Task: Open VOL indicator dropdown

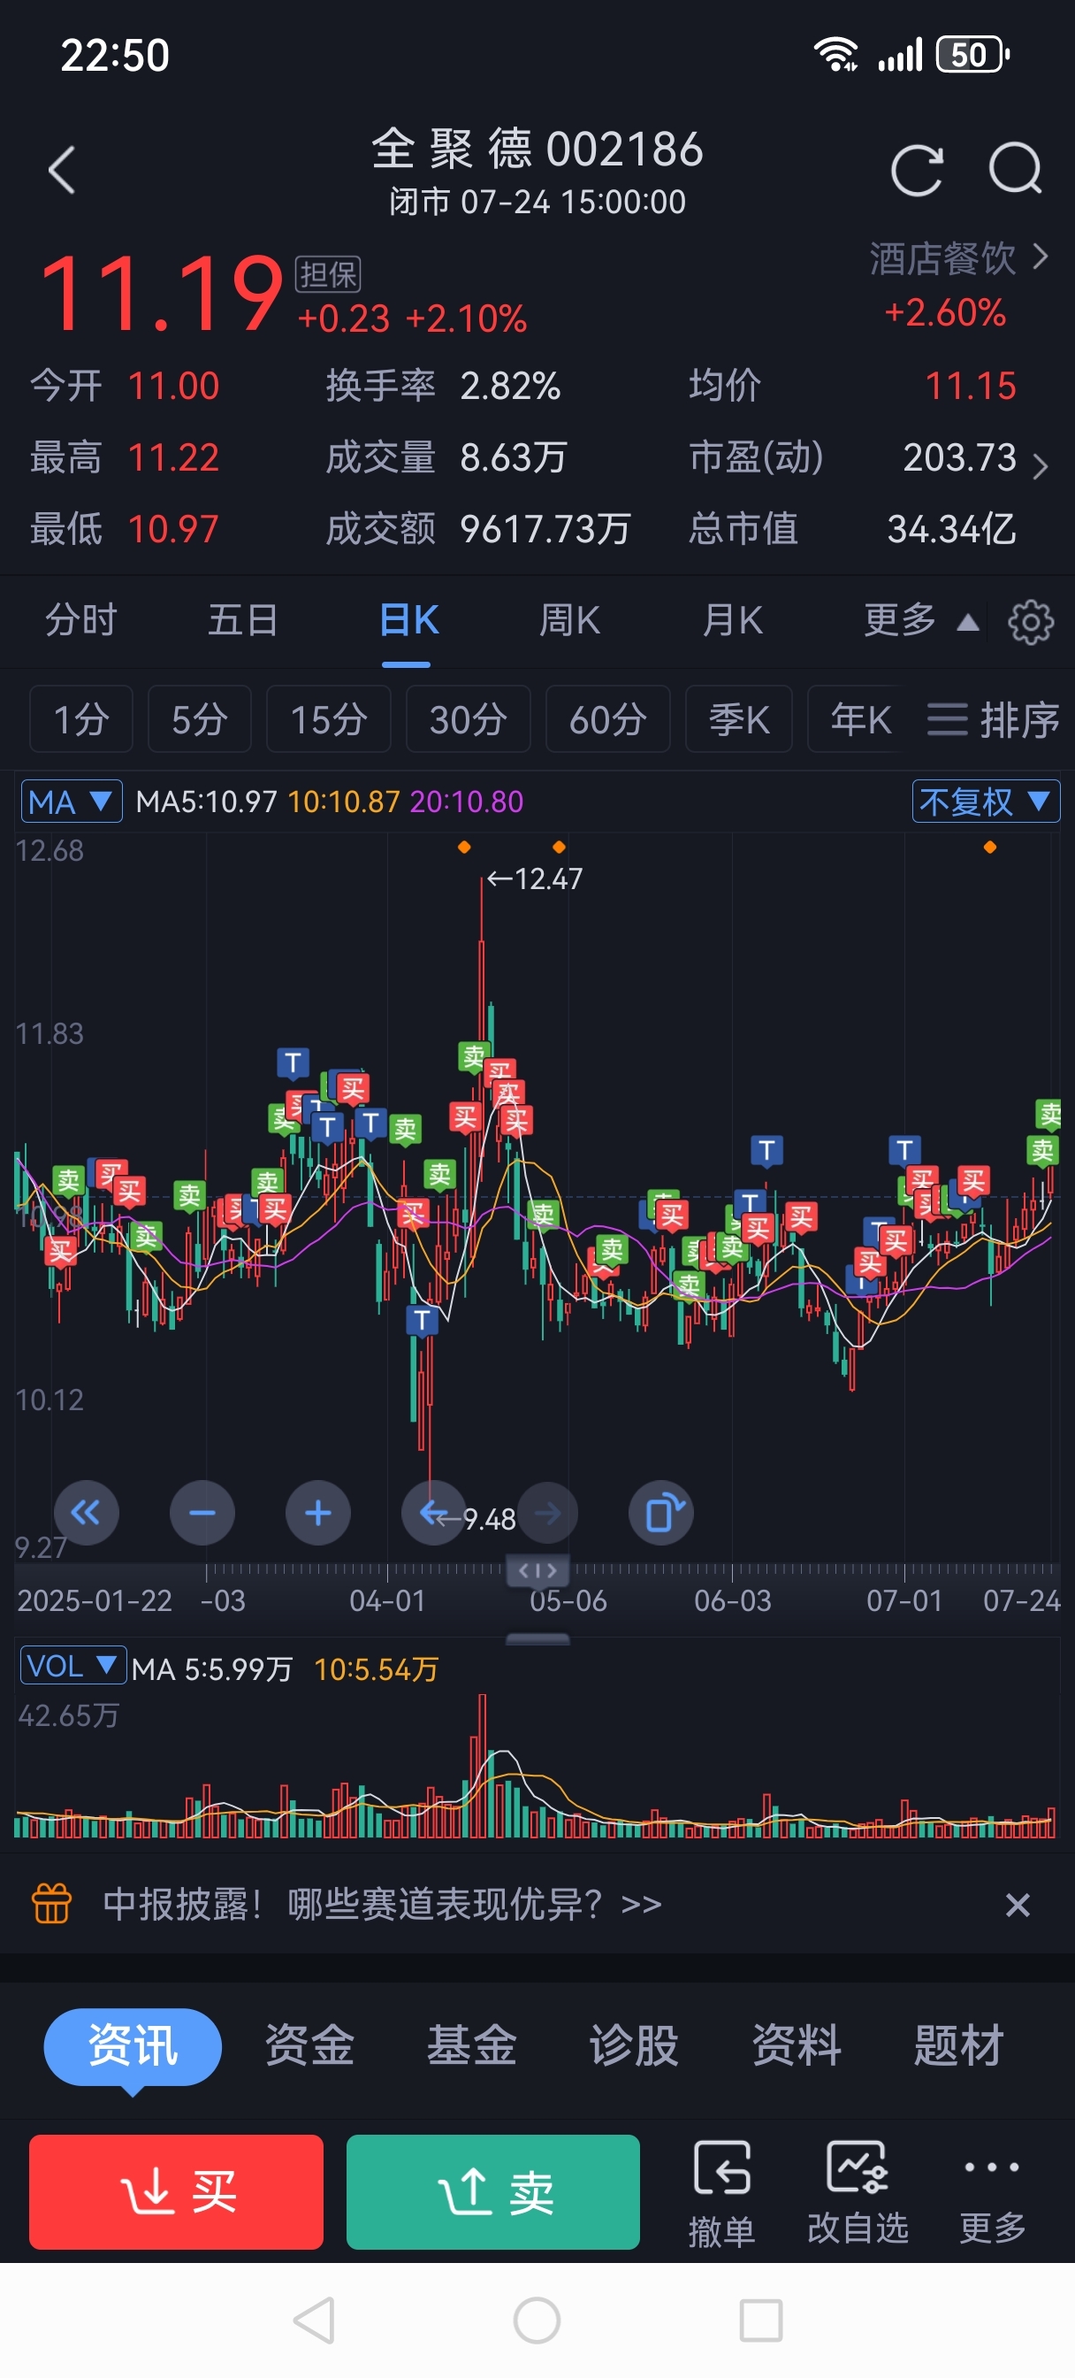Action: [72, 1666]
